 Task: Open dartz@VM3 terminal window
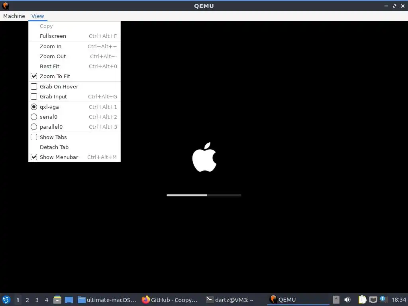click(x=229, y=300)
